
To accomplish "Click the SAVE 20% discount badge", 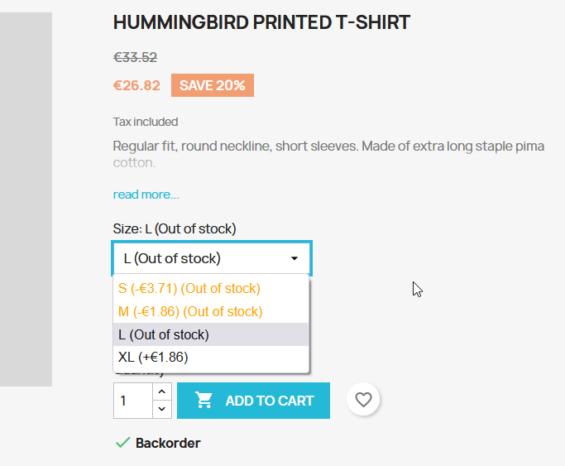I will click(213, 85).
